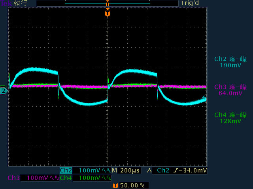253x189 pixels.
Task: Select the Ch4 channel label
Action: [x=66, y=178]
